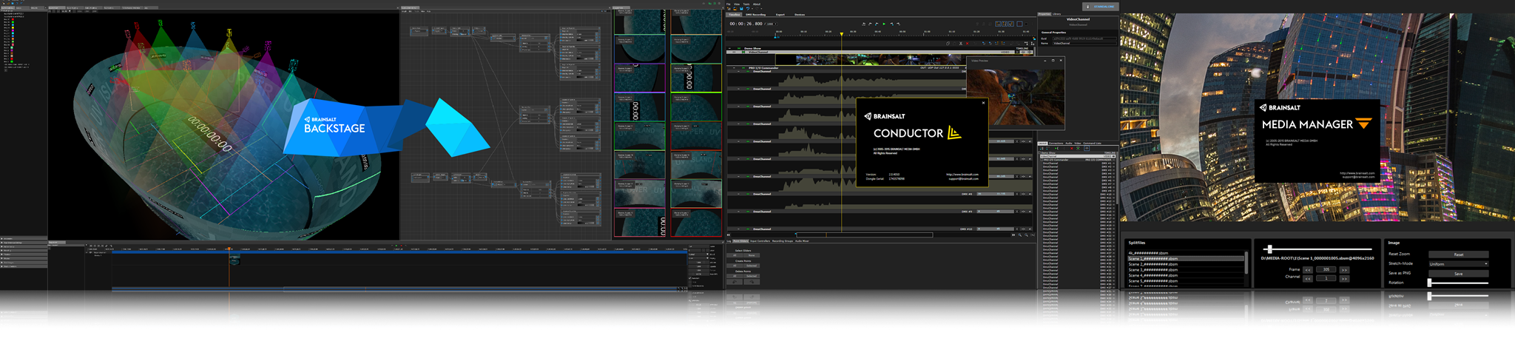Jump to next marker transport icon
Image resolution: width=1515 pixels, height=344 pixels.
click(898, 24)
